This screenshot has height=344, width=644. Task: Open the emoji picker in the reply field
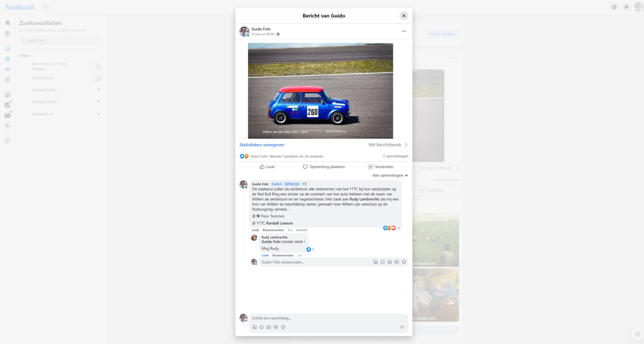point(382,262)
